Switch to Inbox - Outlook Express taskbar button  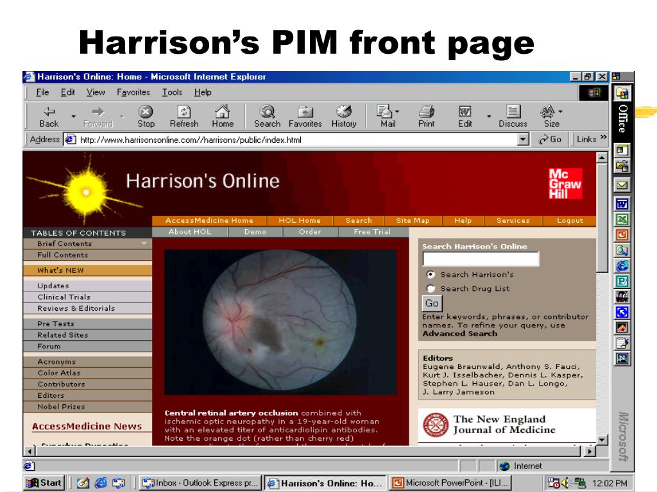click(200, 483)
